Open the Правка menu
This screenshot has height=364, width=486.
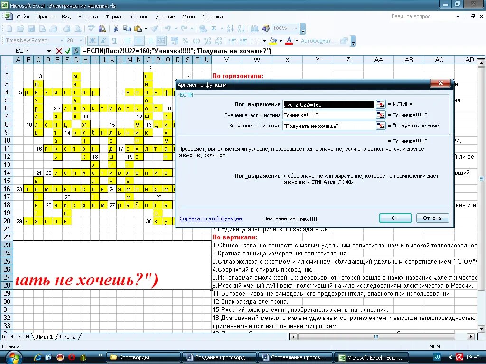45,17
